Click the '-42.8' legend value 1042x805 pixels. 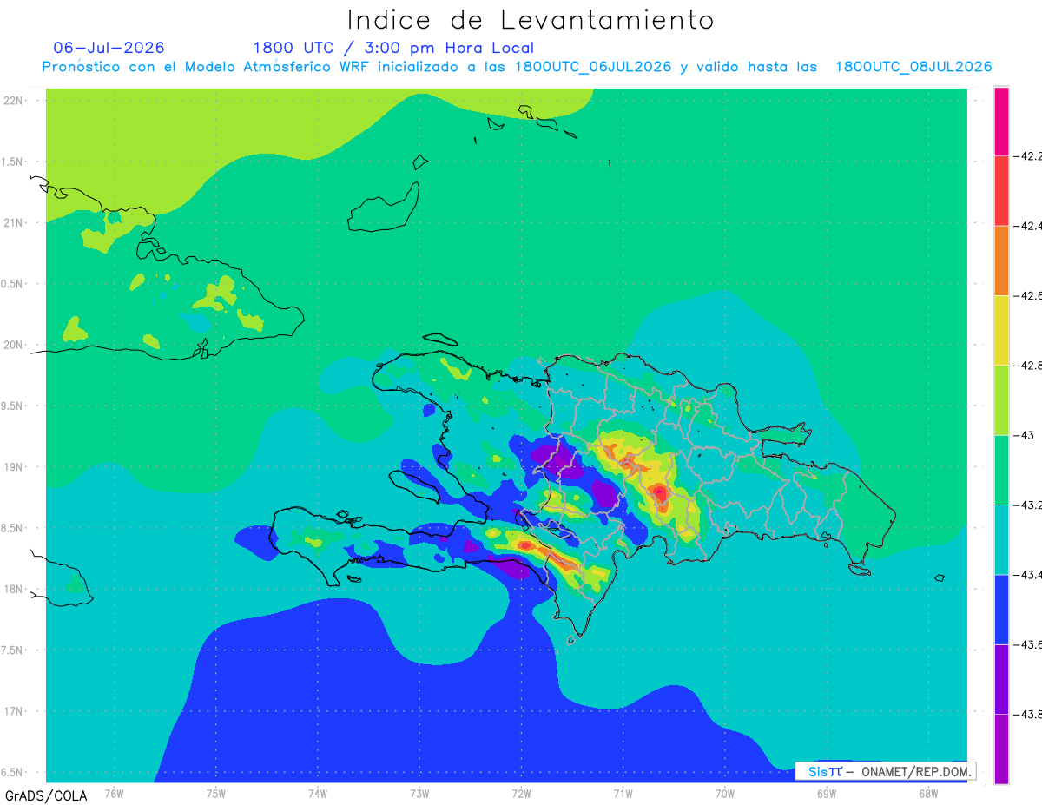[x=1027, y=366]
